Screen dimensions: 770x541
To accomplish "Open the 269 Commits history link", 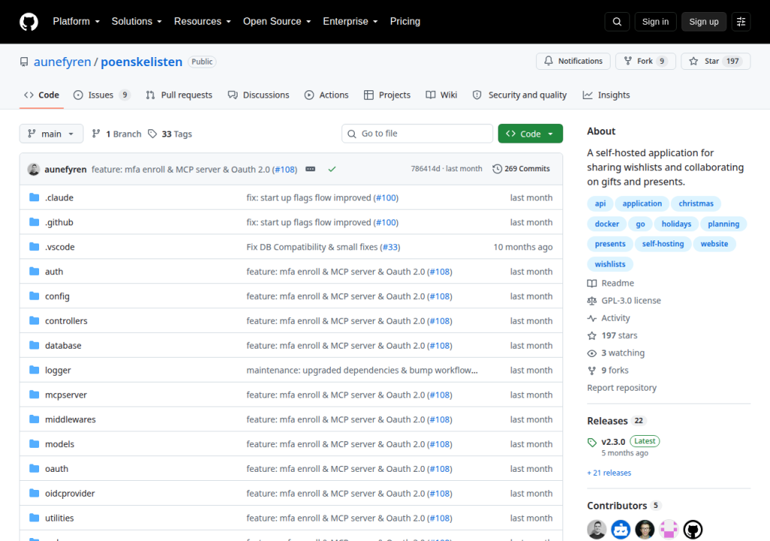I will coord(522,169).
